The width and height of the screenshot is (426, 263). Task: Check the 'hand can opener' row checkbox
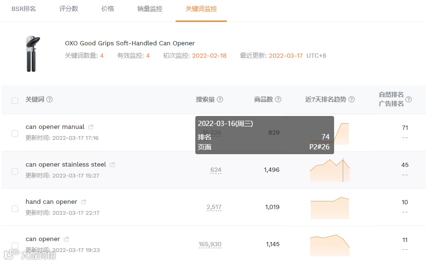point(15,208)
